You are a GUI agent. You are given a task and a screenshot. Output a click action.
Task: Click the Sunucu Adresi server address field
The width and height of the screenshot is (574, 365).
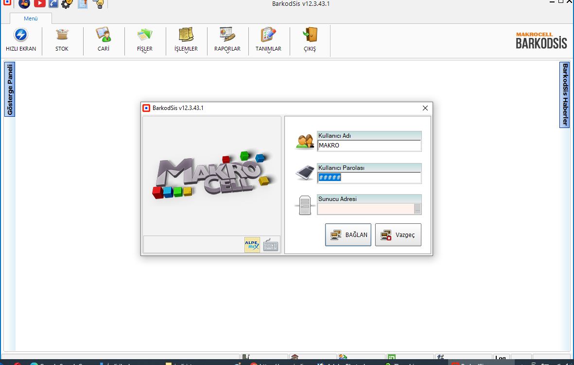[365, 209]
